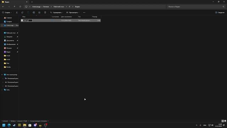Viewport: 227px width, 128px height.
Task: Click the Видео breadcrumb segment
Action: pos(77,7)
